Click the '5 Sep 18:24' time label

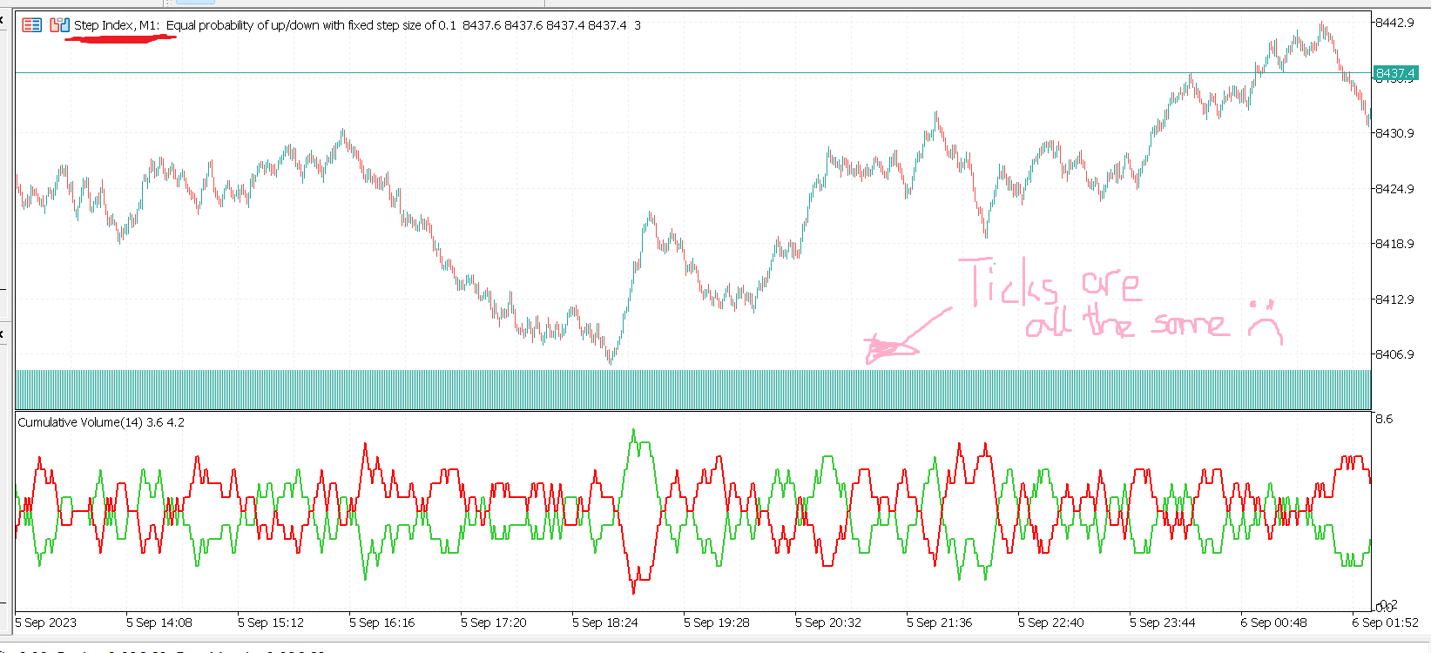tap(605, 623)
